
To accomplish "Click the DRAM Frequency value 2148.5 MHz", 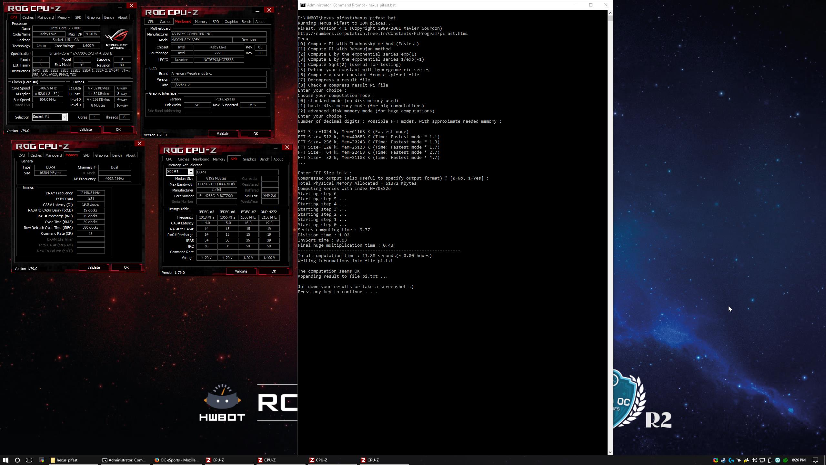I will 90,193.
